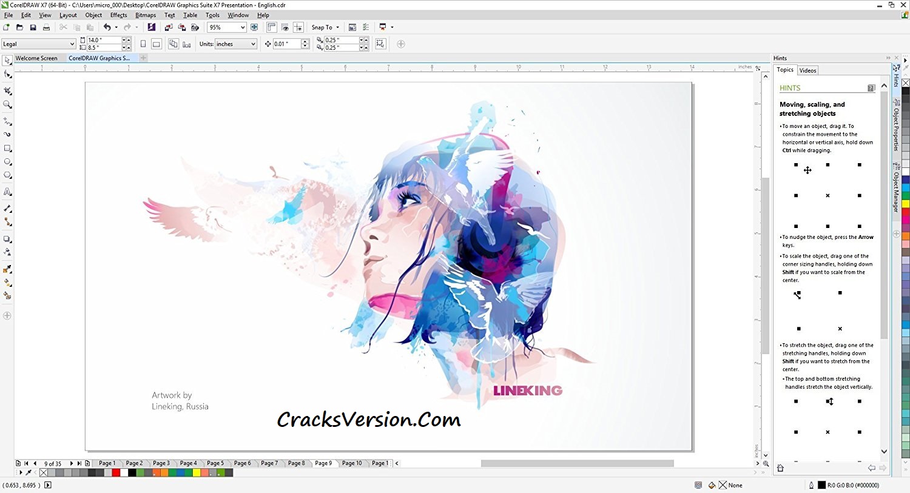Open the Application Launcher dropdown arrow
910x493 pixels.
392,27
